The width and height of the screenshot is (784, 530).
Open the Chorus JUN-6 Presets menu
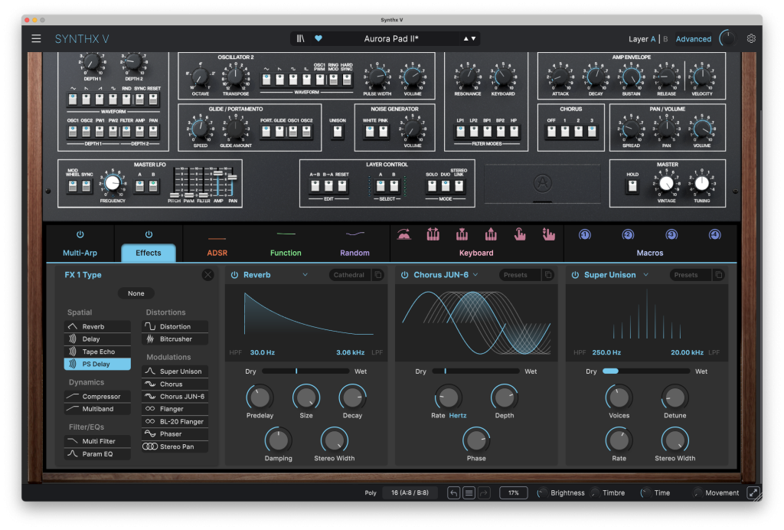520,275
